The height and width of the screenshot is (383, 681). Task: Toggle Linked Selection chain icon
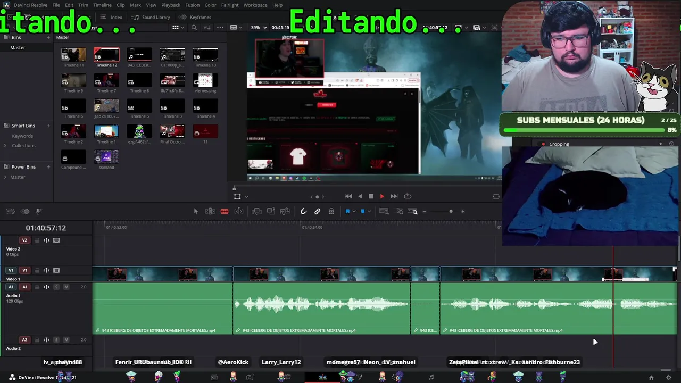point(317,211)
